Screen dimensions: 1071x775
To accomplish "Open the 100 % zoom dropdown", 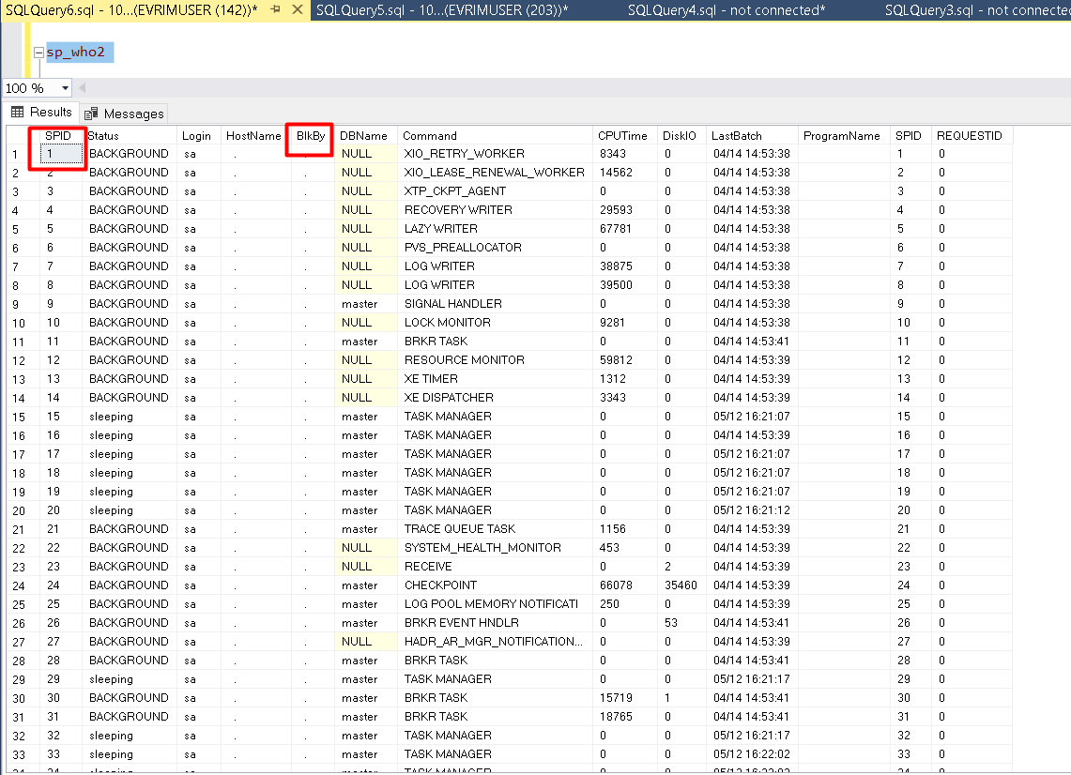I will (65, 88).
